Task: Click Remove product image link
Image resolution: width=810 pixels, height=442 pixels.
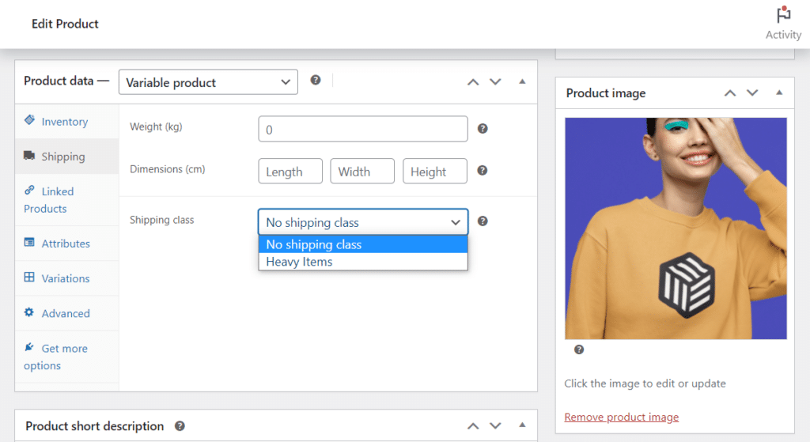Action: 622,417
